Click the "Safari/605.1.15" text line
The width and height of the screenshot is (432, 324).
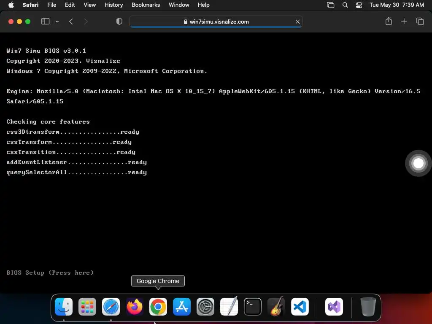click(35, 101)
